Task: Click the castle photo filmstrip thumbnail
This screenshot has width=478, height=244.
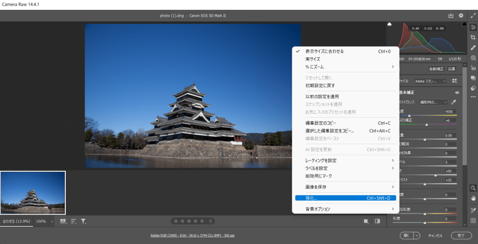Action: coord(33,193)
